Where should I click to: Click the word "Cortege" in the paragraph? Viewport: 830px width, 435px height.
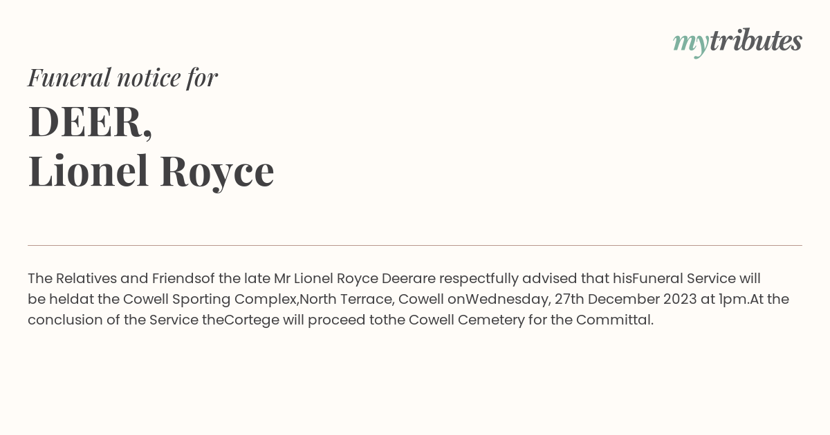click(252, 320)
